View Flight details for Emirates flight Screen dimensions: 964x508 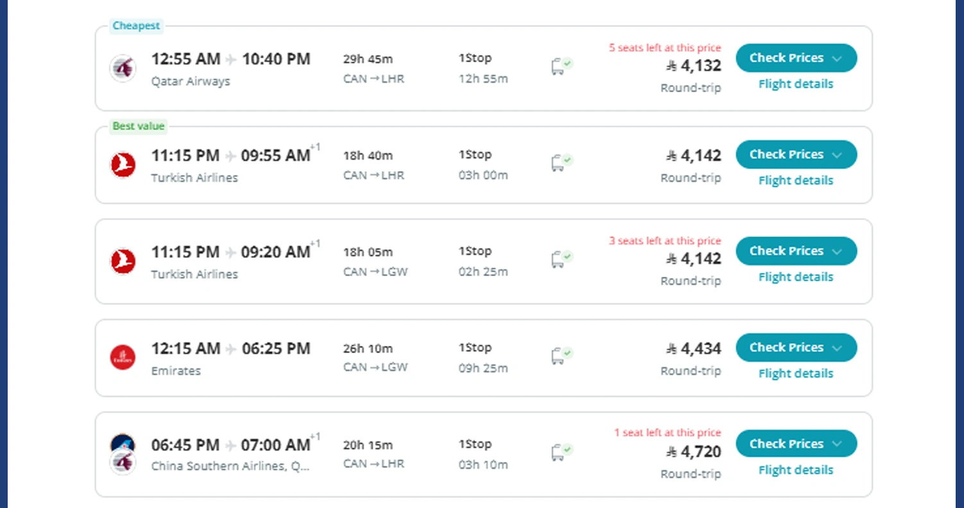[x=795, y=373]
